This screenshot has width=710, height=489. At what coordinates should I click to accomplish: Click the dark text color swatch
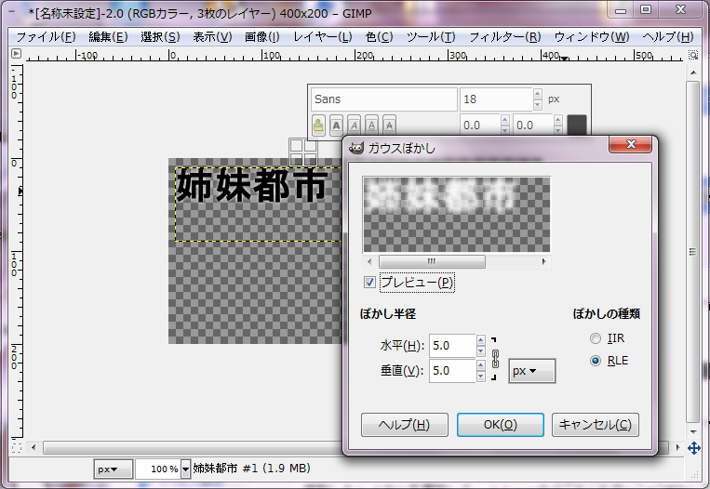point(577,126)
